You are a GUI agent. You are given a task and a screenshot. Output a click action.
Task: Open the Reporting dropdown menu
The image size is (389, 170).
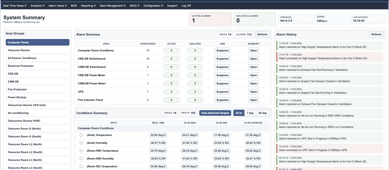point(88,6)
